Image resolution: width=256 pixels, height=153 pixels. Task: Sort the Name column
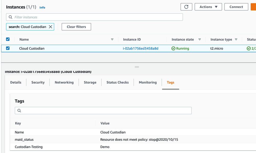click(x=112, y=39)
